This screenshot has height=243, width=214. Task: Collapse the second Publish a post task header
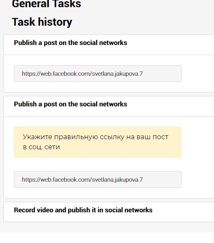coord(109,106)
